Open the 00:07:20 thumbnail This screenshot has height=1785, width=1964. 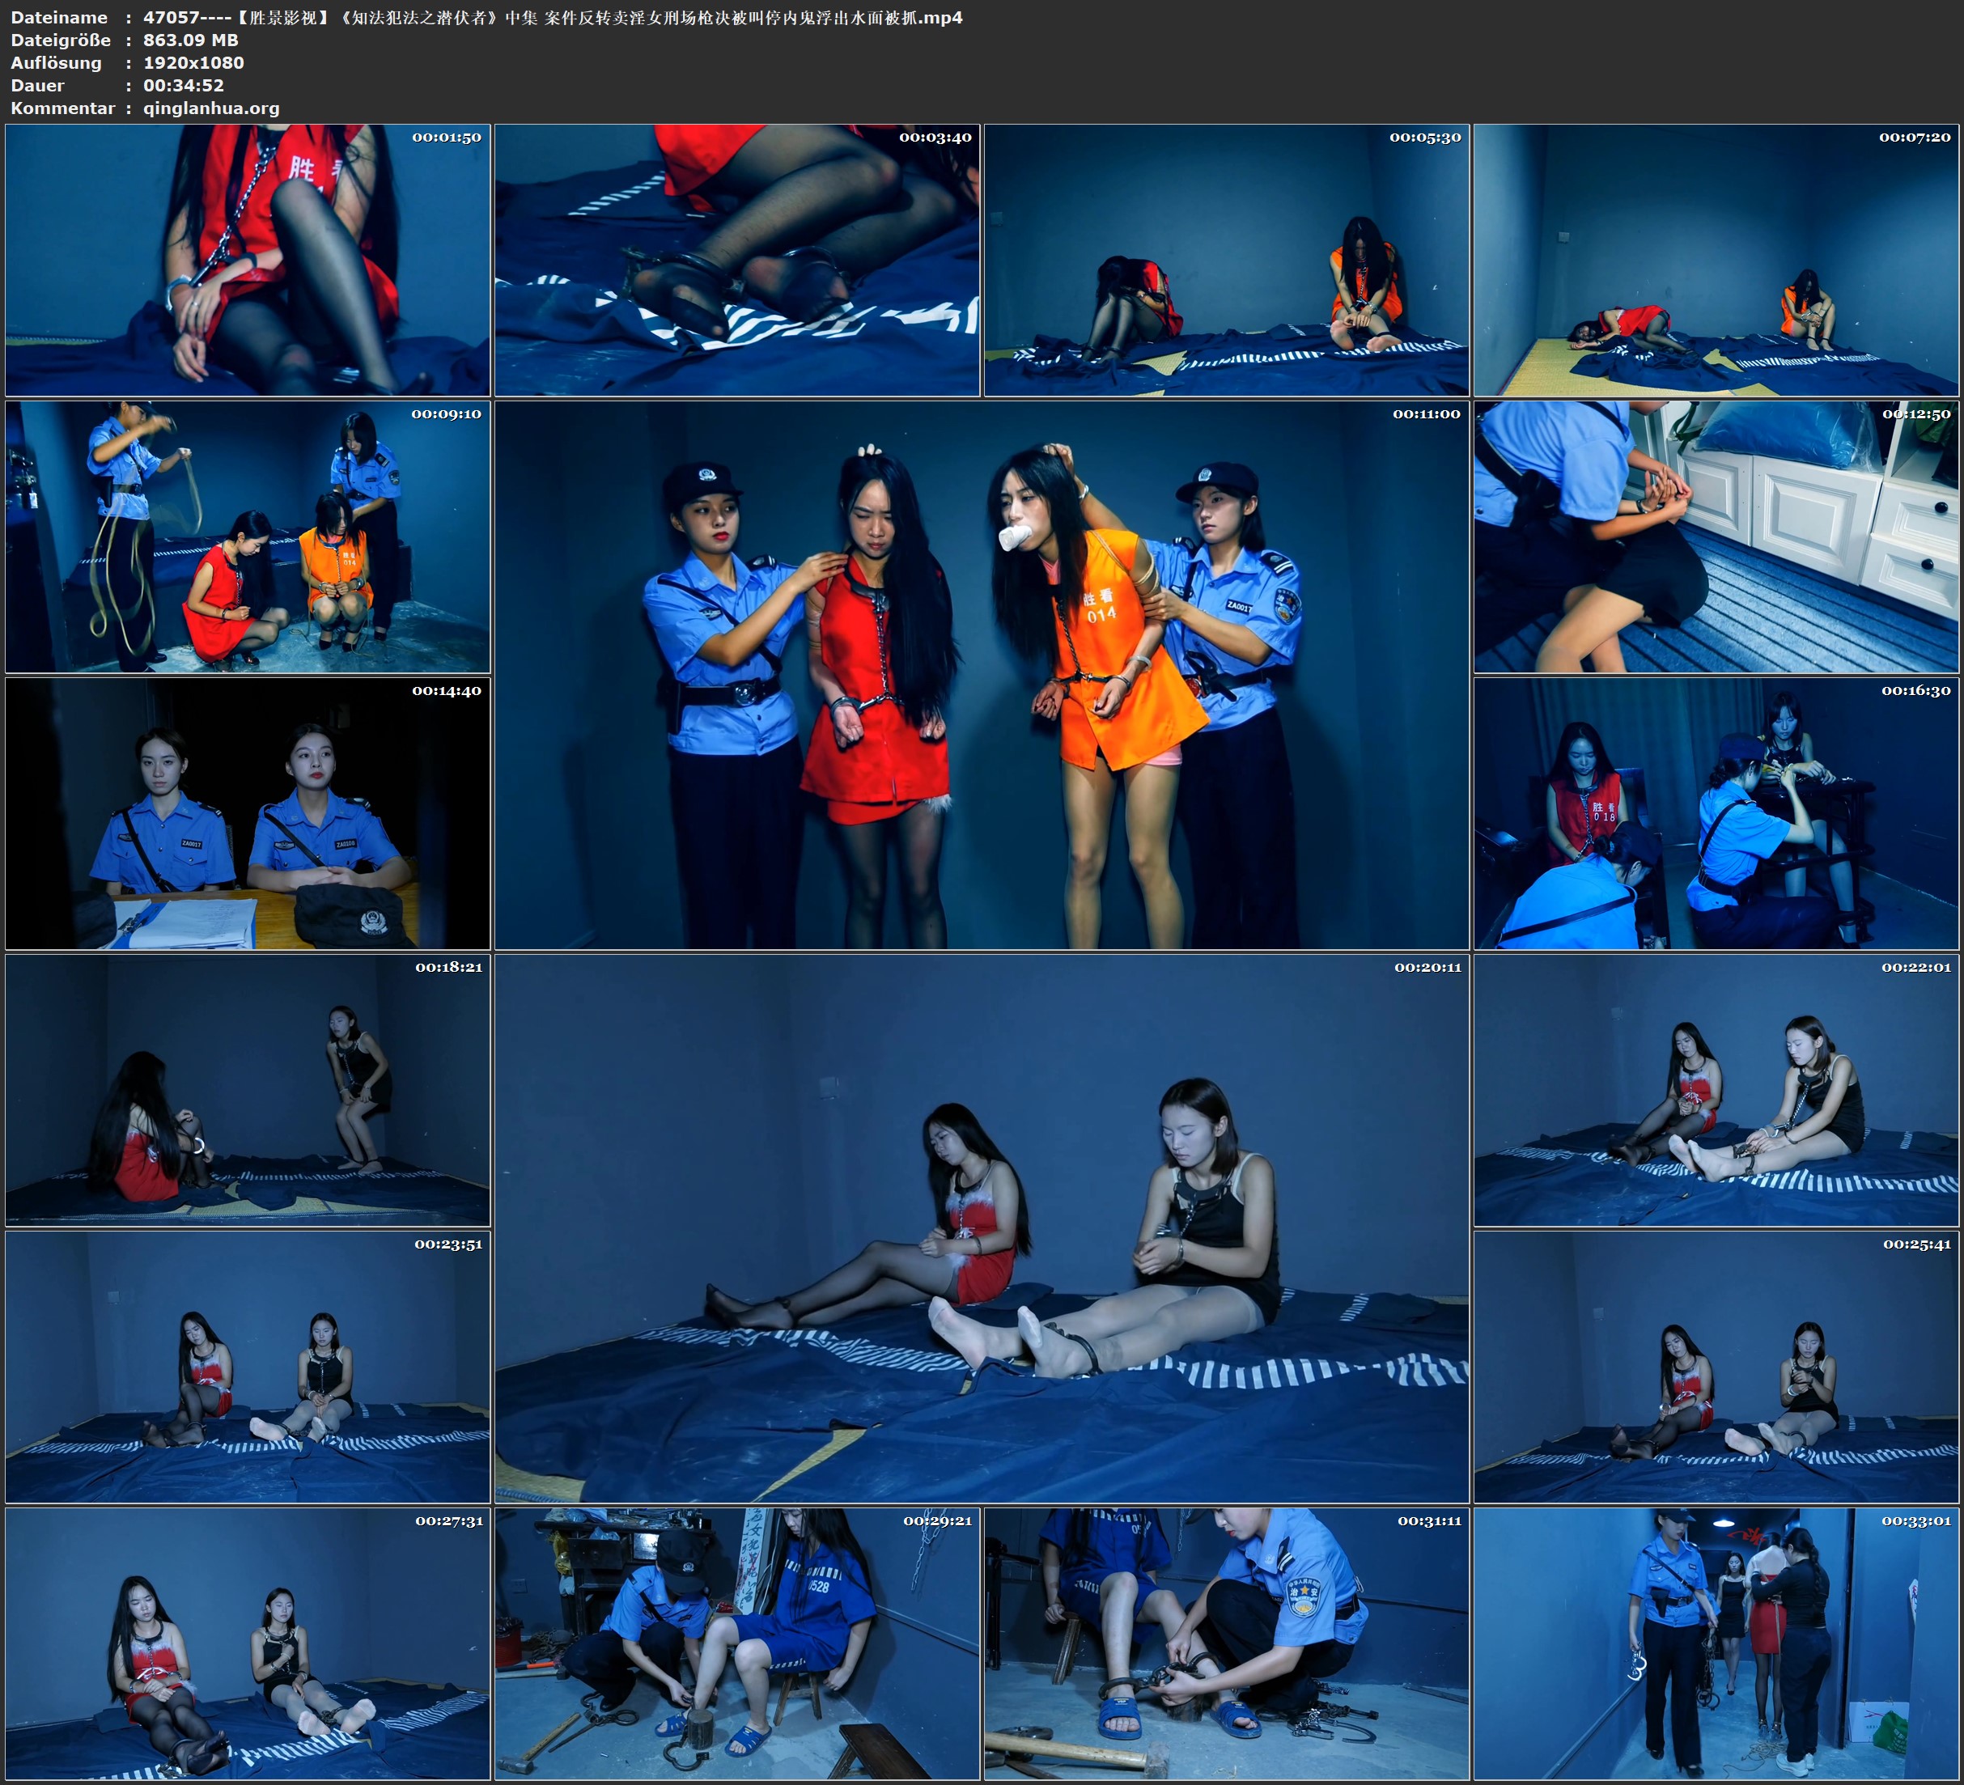coord(1716,261)
